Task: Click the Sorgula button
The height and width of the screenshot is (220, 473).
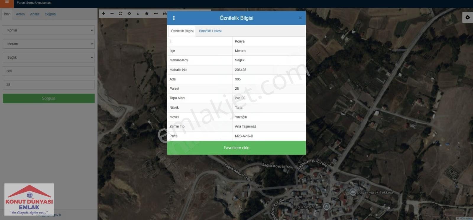Action: (48, 98)
